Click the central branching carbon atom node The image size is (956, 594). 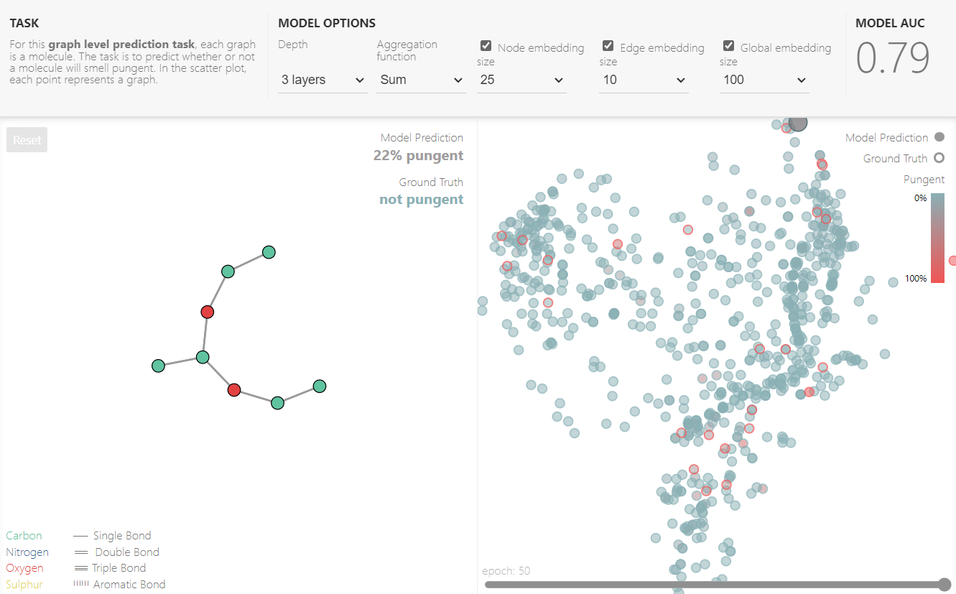203,357
